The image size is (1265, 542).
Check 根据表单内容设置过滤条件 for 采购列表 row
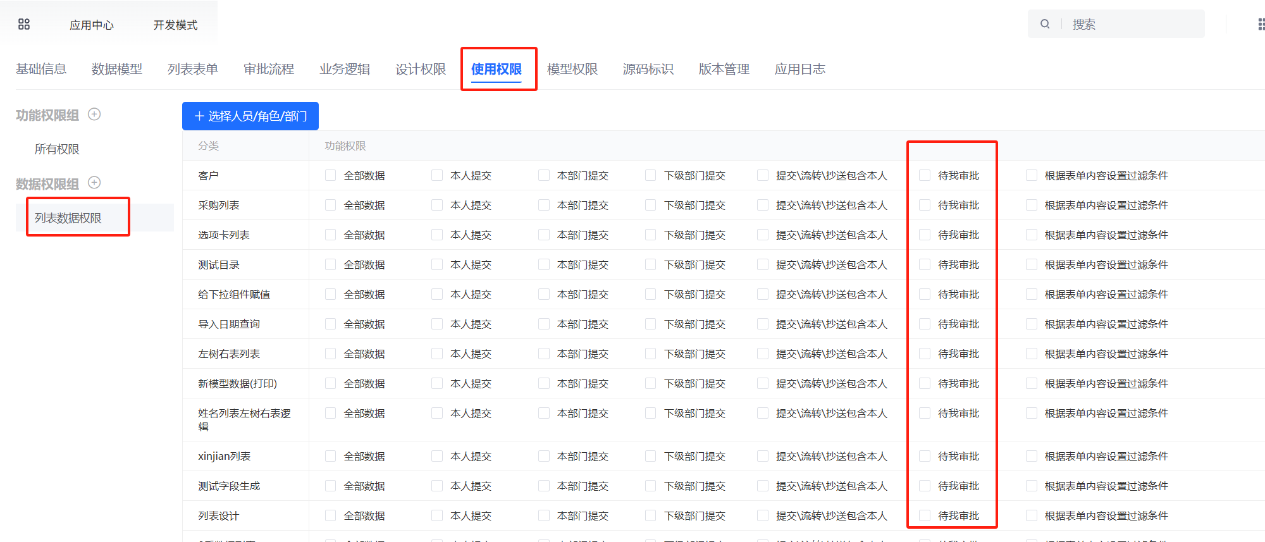point(1032,205)
